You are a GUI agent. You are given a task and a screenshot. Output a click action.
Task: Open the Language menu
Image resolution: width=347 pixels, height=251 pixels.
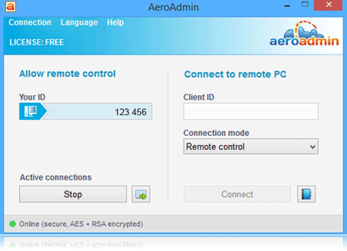click(x=79, y=23)
